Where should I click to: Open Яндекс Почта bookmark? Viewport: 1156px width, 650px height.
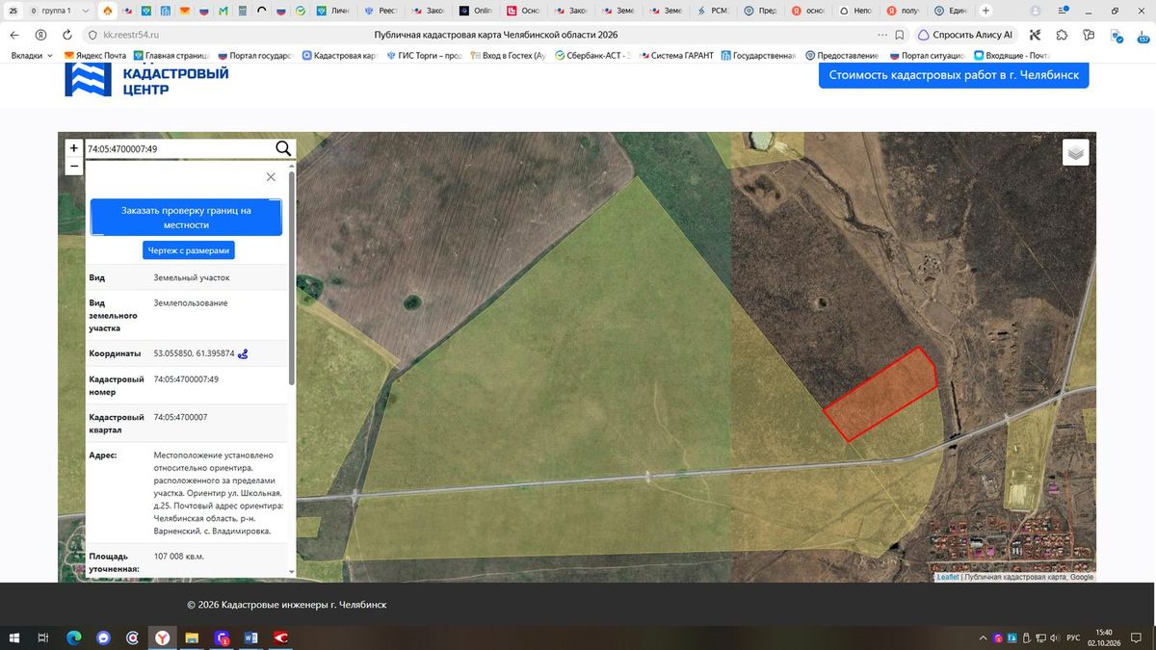(94, 56)
